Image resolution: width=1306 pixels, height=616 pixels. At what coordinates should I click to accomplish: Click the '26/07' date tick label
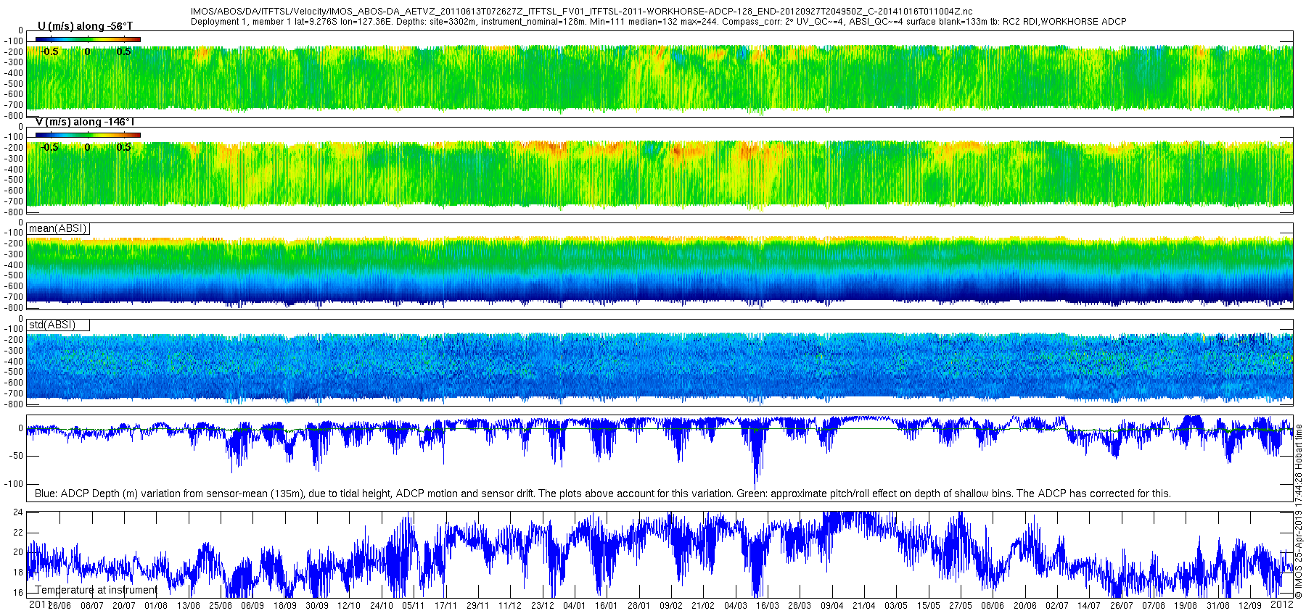click(x=1121, y=606)
